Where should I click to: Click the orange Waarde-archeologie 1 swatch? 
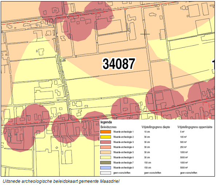coord(106,132)
